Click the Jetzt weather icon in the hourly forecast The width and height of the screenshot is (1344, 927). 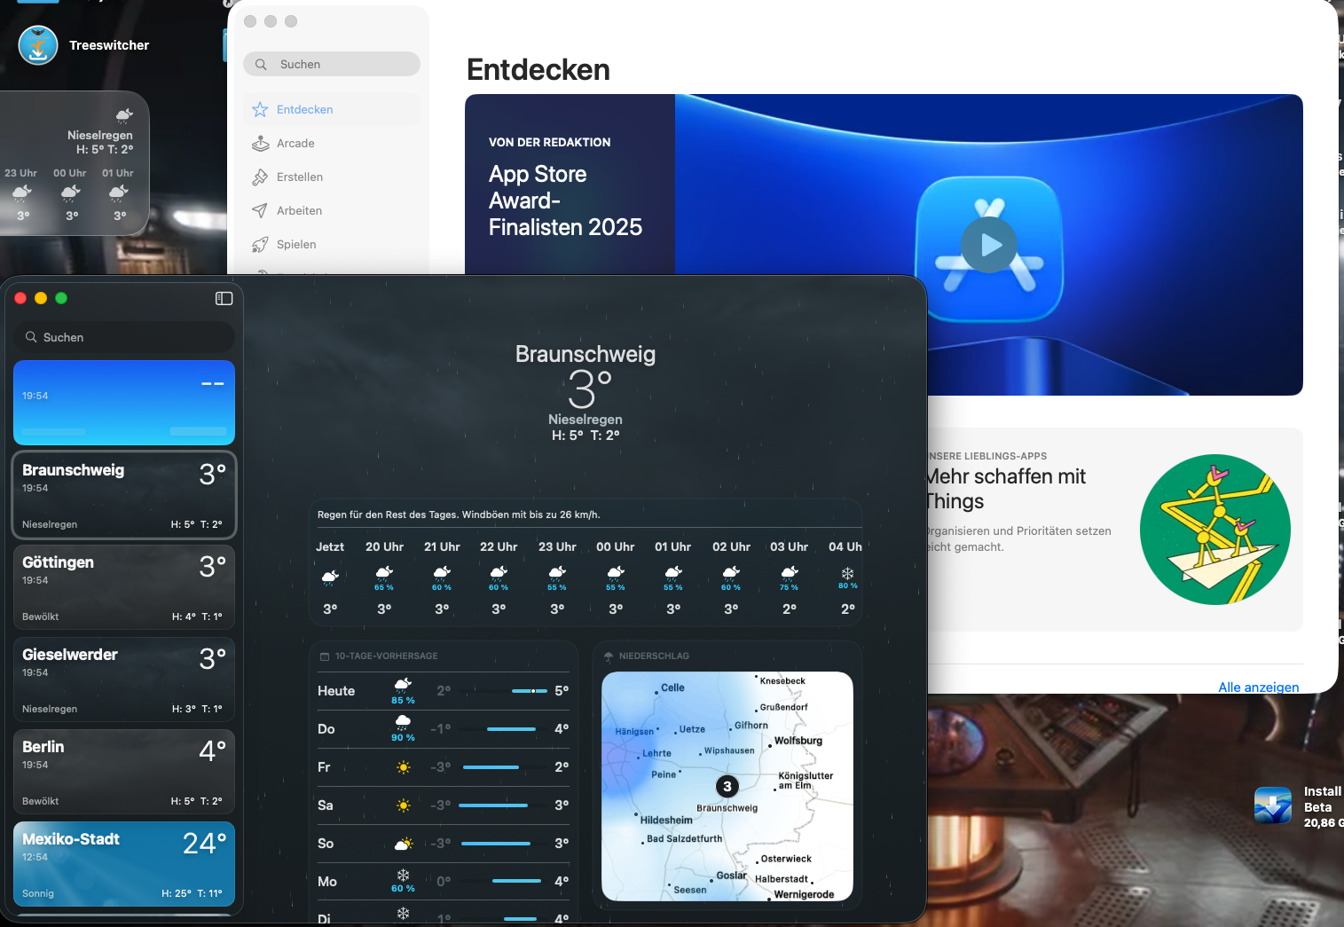click(330, 577)
